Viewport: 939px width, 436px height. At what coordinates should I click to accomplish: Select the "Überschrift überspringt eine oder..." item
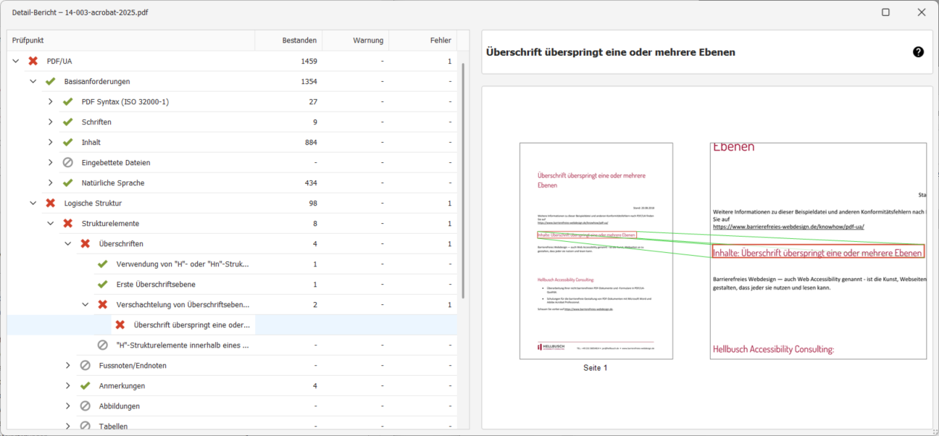(191, 324)
